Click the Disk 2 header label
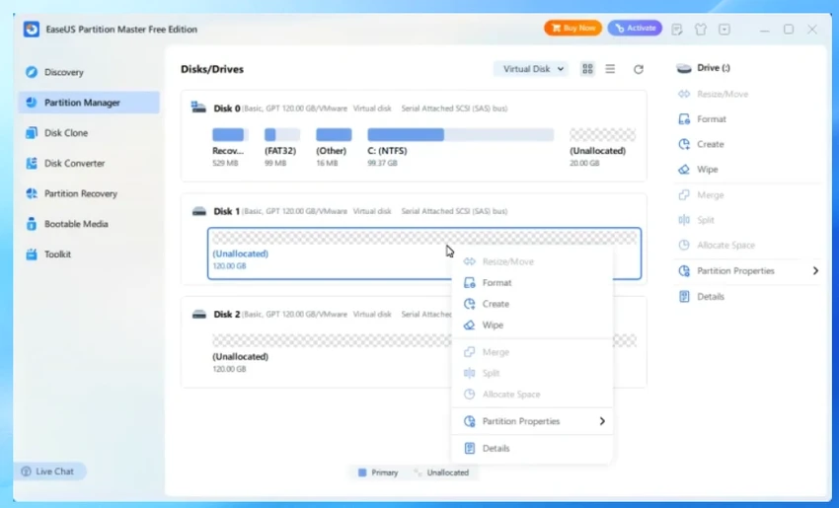The height and width of the screenshot is (508, 839). [227, 315]
